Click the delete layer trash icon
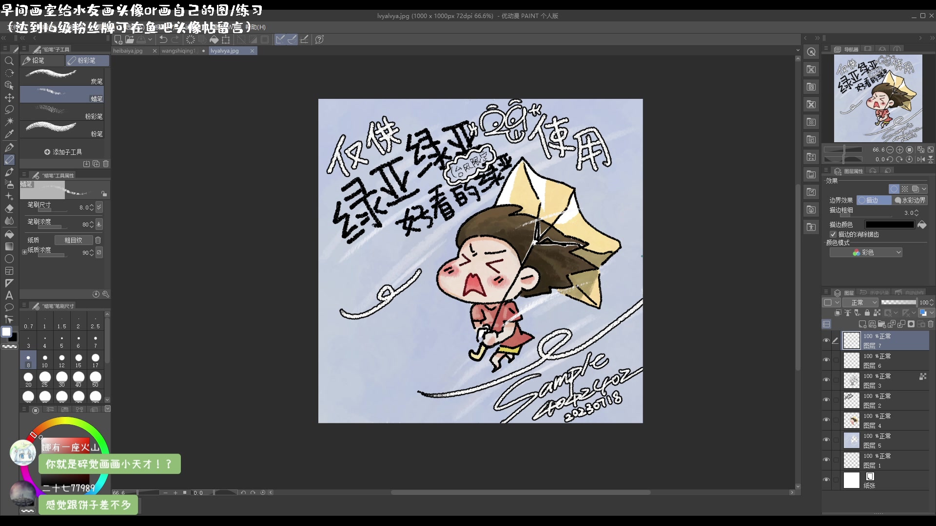The image size is (936, 526). [931, 324]
